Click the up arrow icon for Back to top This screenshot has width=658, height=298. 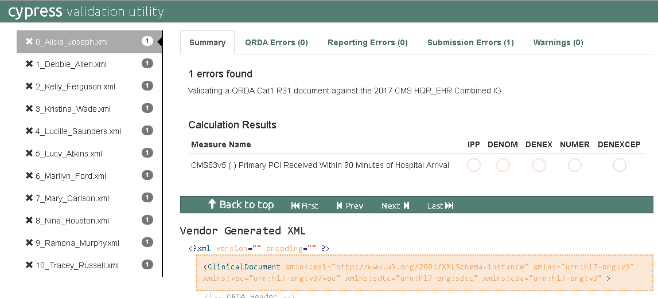click(212, 205)
